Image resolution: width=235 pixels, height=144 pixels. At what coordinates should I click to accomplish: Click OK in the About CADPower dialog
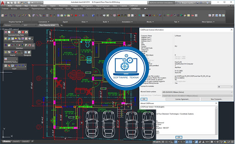click(x=179, y=137)
